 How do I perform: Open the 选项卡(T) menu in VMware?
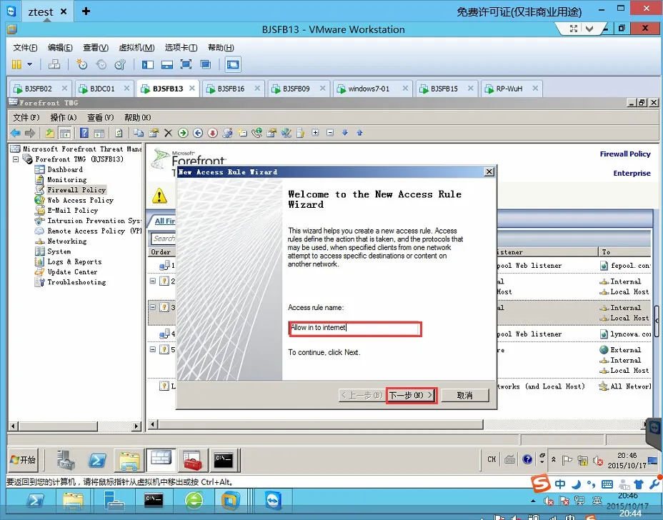coord(181,47)
